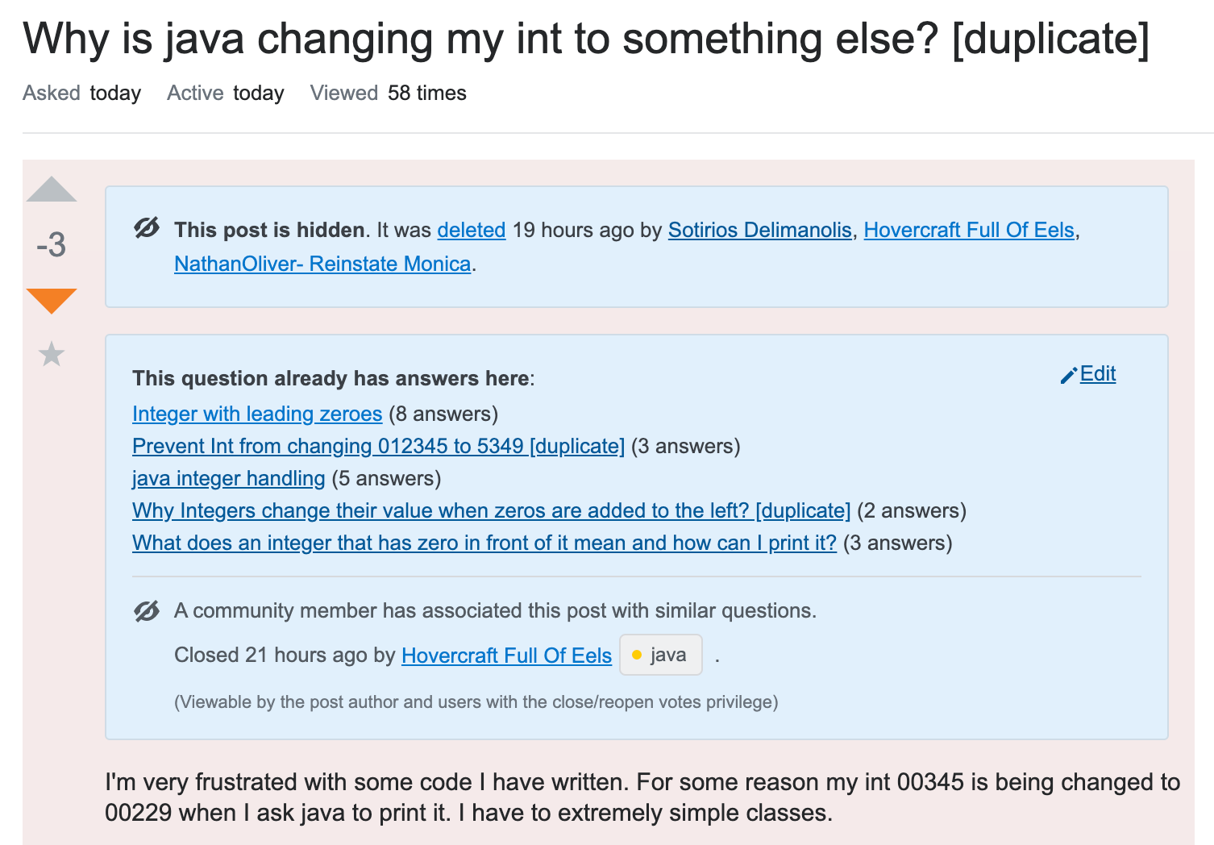The width and height of the screenshot is (1214, 845).
Task: Open the Hovercraft Full Of Eels link near Closed
Action: point(507,656)
